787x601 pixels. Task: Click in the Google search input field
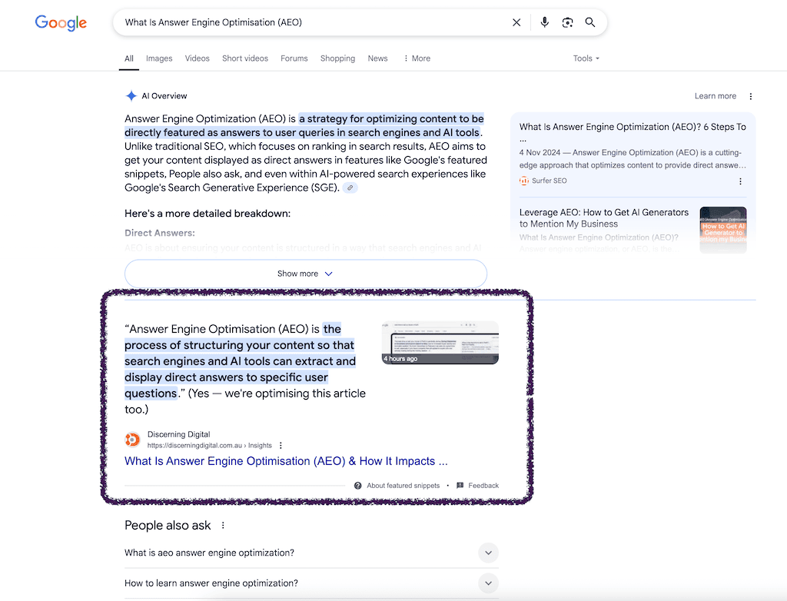pos(314,22)
